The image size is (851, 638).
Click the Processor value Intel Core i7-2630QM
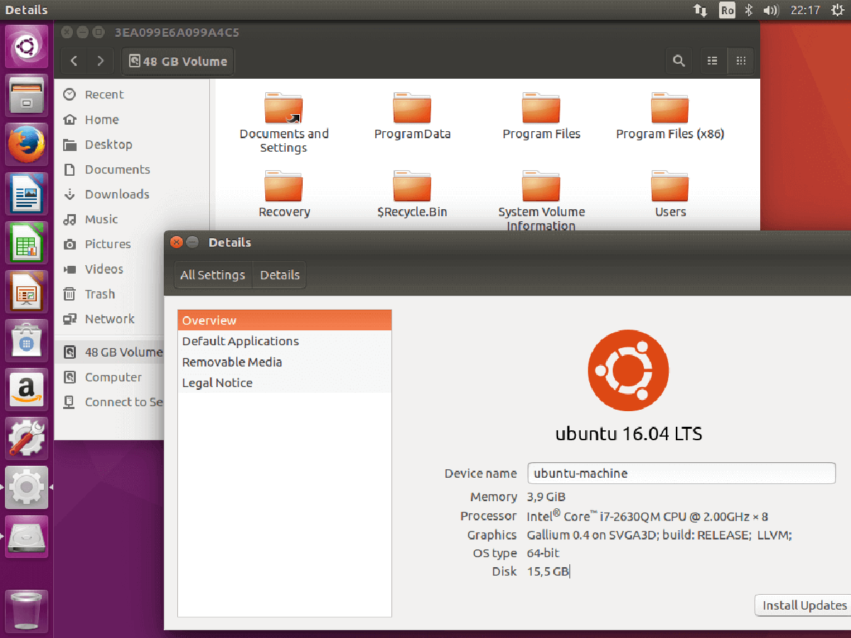pos(647,515)
